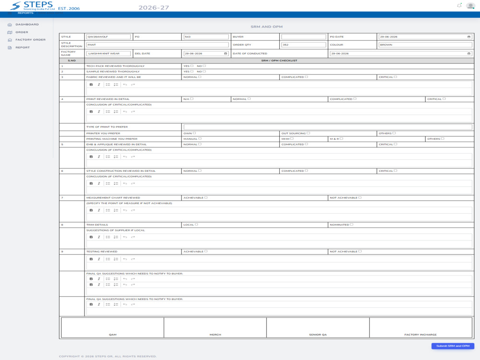Check OUT SOURCING for Printer You Prefer
The height and width of the screenshot is (360, 480).
(308, 133)
